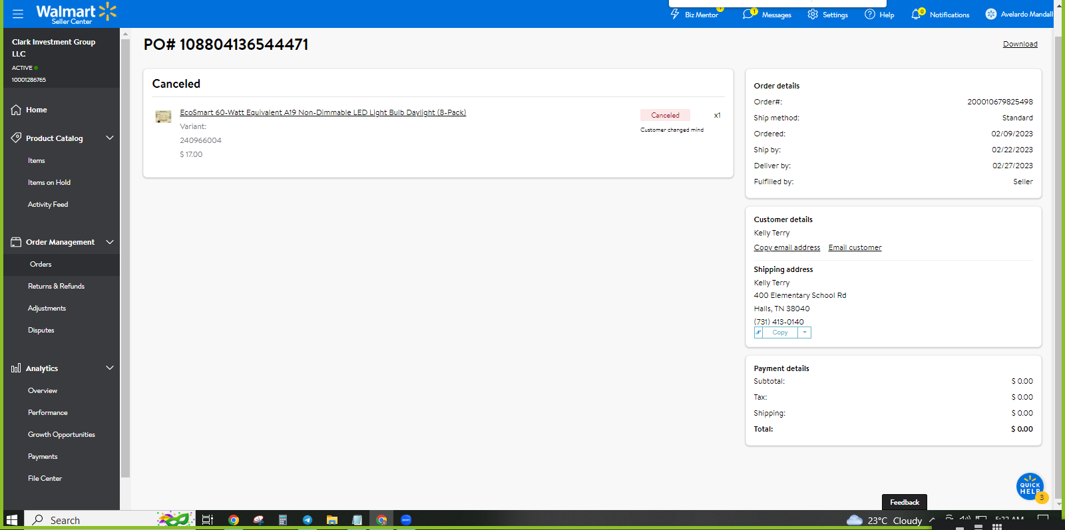
Task: Open Snipping Tool from the taskbar
Action: [x=258, y=520]
